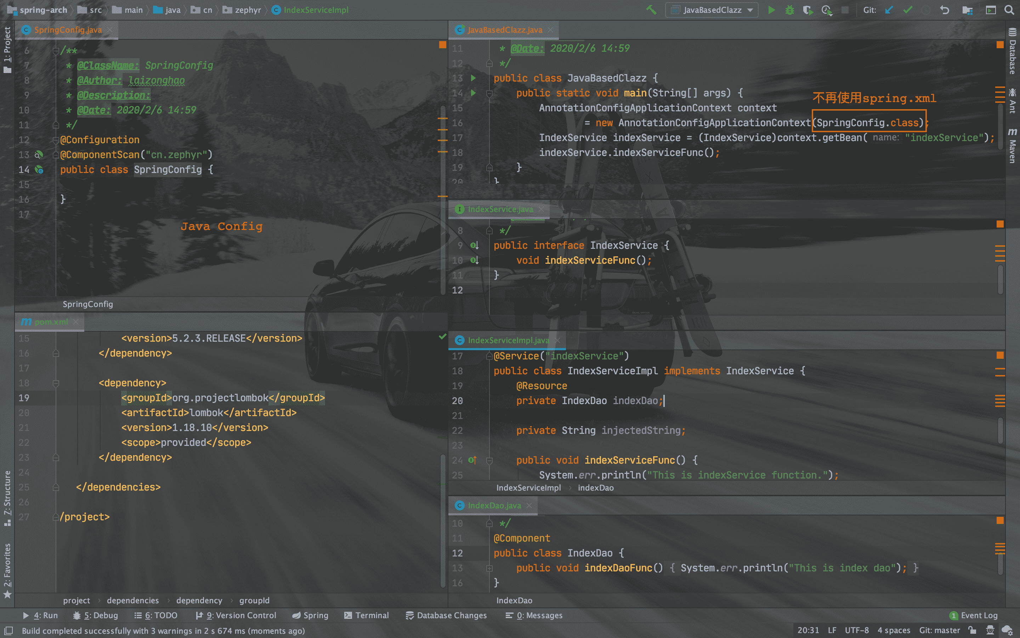This screenshot has width=1020, height=638.
Task: Toggle the Database side panel
Action: point(1013,51)
